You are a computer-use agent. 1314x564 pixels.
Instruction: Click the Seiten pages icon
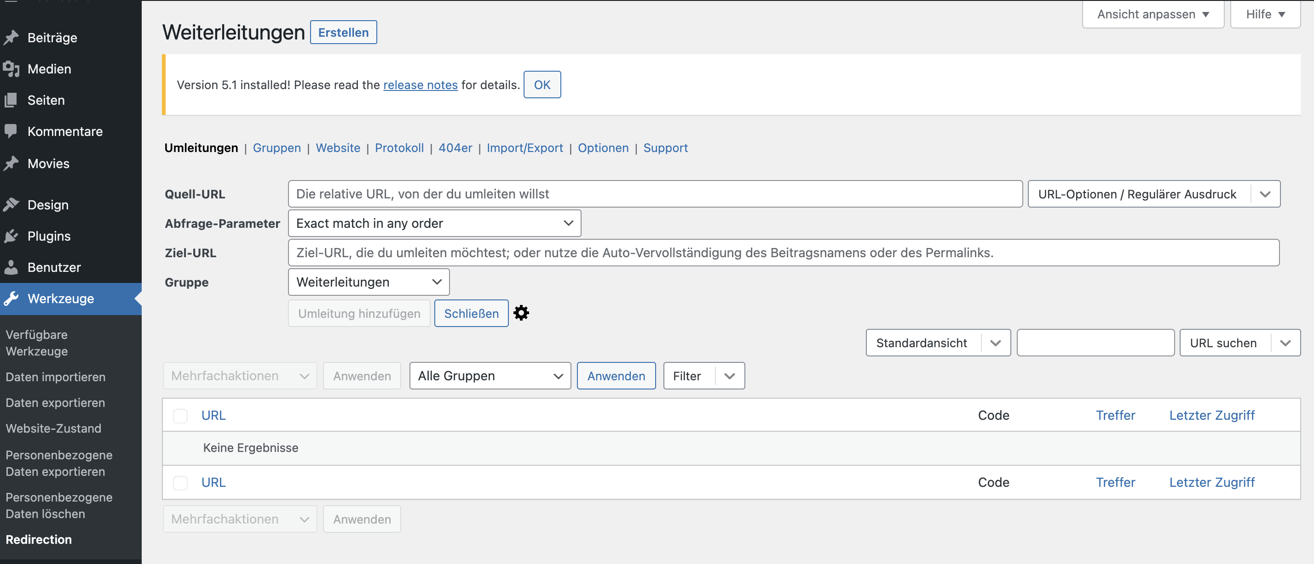click(11, 100)
